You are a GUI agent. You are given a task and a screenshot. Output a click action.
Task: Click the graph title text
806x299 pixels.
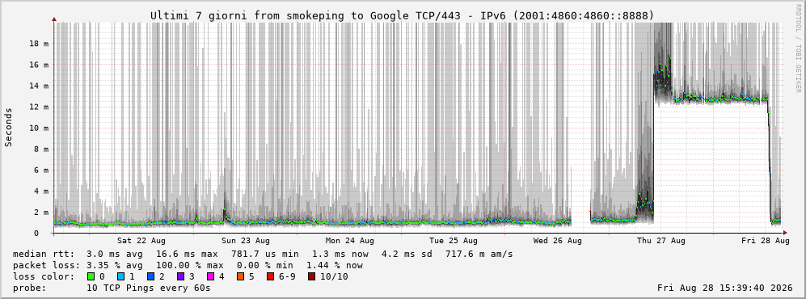coord(403,16)
